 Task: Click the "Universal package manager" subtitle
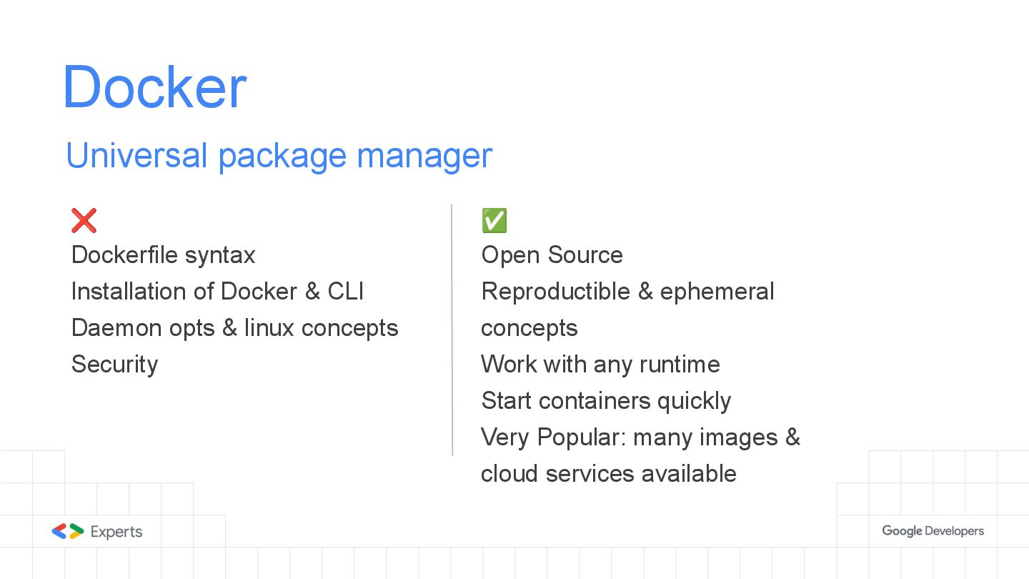(279, 155)
